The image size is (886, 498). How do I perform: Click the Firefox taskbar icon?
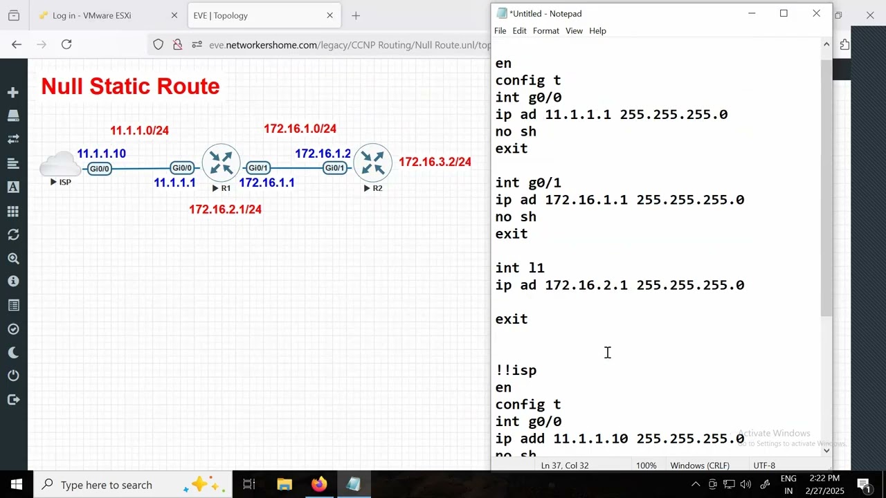pos(319,485)
